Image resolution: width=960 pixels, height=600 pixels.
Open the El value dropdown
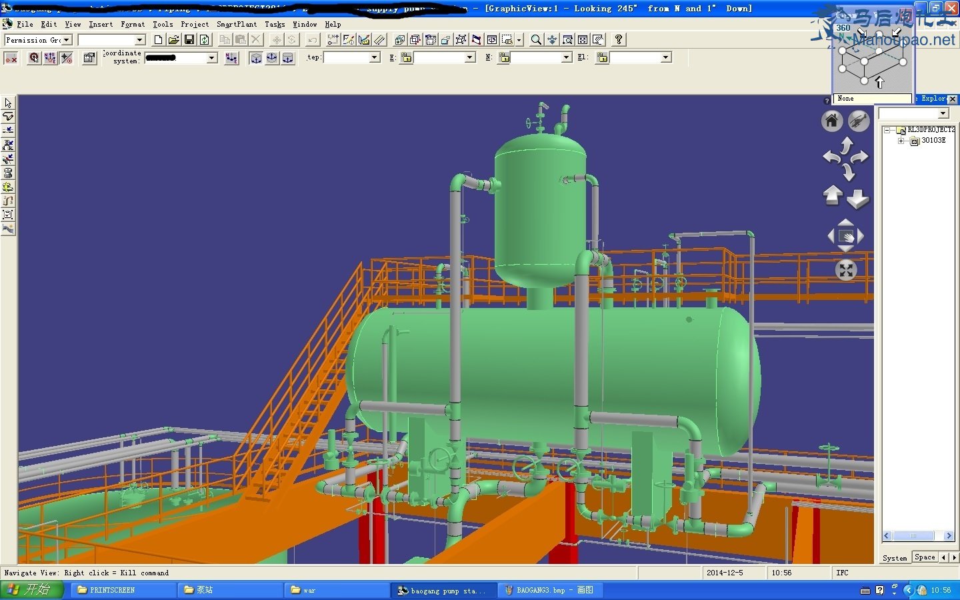(x=665, y=58)
